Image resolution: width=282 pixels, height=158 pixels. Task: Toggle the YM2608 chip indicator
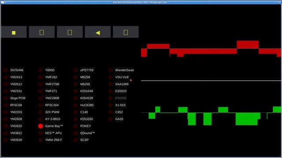click(x=6, y=119)
